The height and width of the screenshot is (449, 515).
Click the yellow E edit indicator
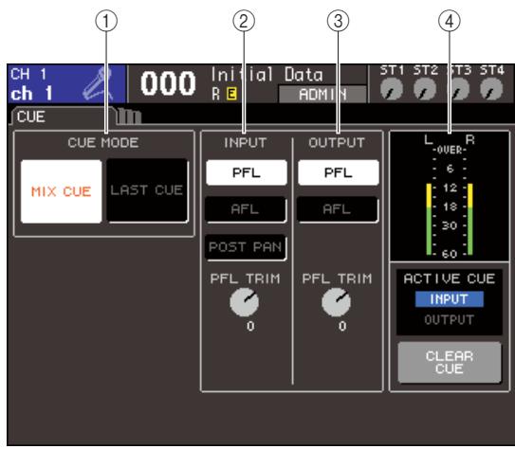231,94
